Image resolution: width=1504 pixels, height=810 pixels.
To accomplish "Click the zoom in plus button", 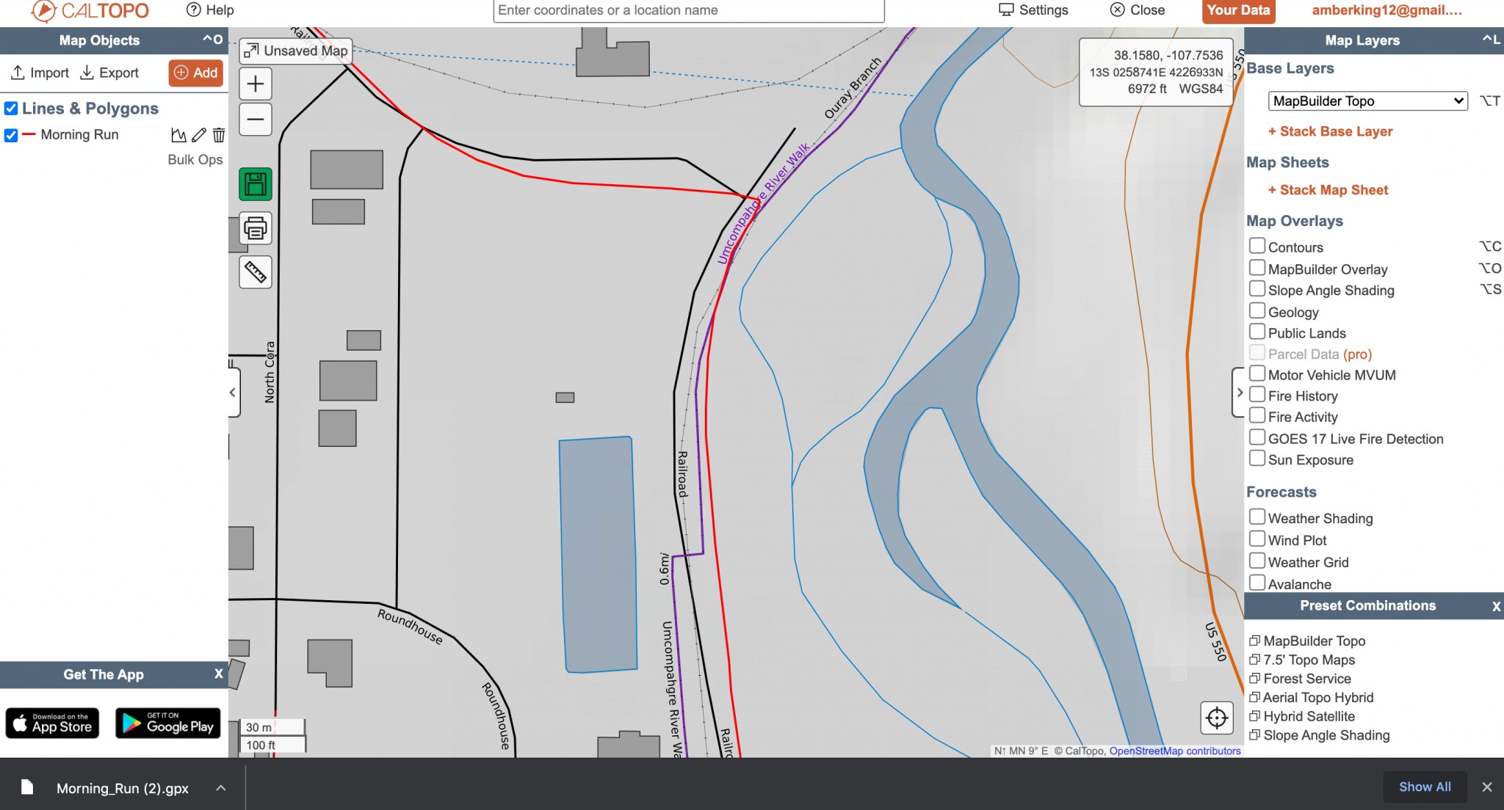I will point(256,84).
